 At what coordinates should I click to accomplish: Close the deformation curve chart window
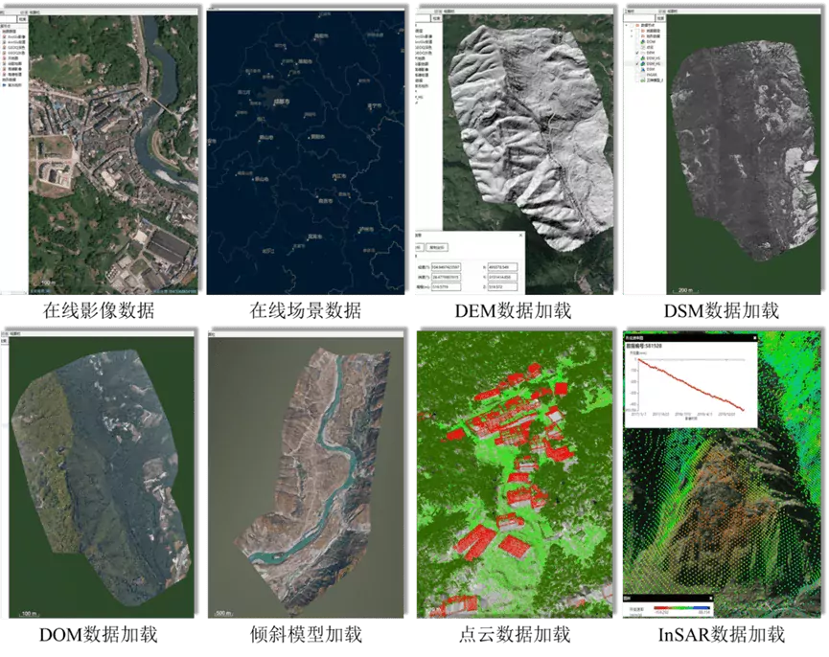pos(754,338)
